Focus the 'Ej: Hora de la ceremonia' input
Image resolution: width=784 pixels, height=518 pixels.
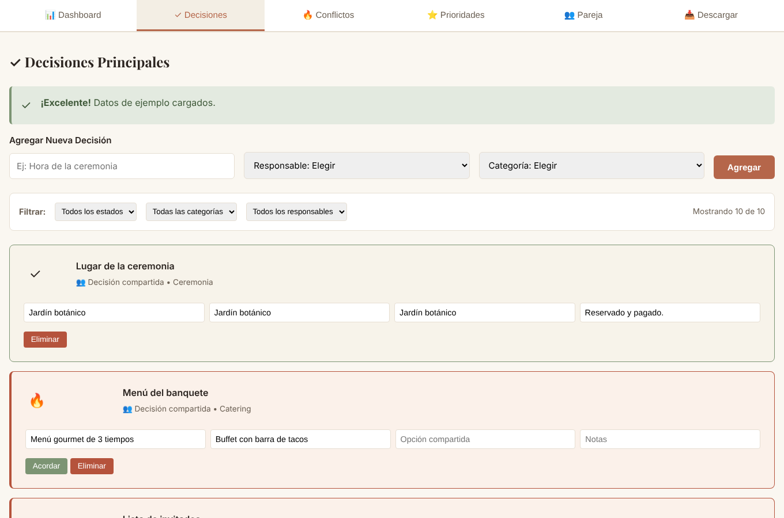click(122, 166)
